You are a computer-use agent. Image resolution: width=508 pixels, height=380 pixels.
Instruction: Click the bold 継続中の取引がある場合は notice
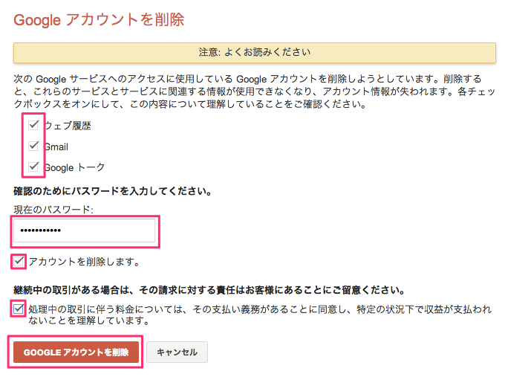pos(209,290)
